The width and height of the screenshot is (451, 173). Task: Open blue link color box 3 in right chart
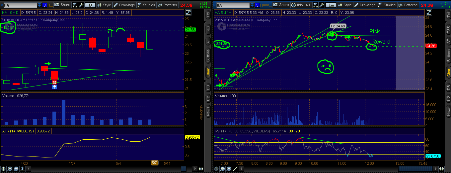258,5
